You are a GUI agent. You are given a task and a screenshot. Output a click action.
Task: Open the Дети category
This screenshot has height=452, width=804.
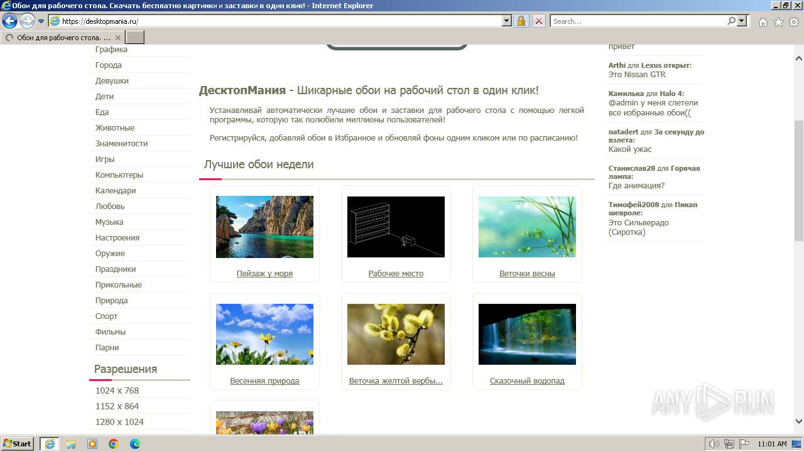coord(104,97)
